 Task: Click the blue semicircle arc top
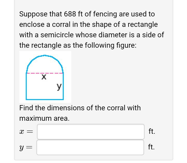45,56
